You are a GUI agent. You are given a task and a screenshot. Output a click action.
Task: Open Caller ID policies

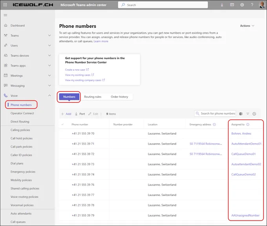click(21, 155)
